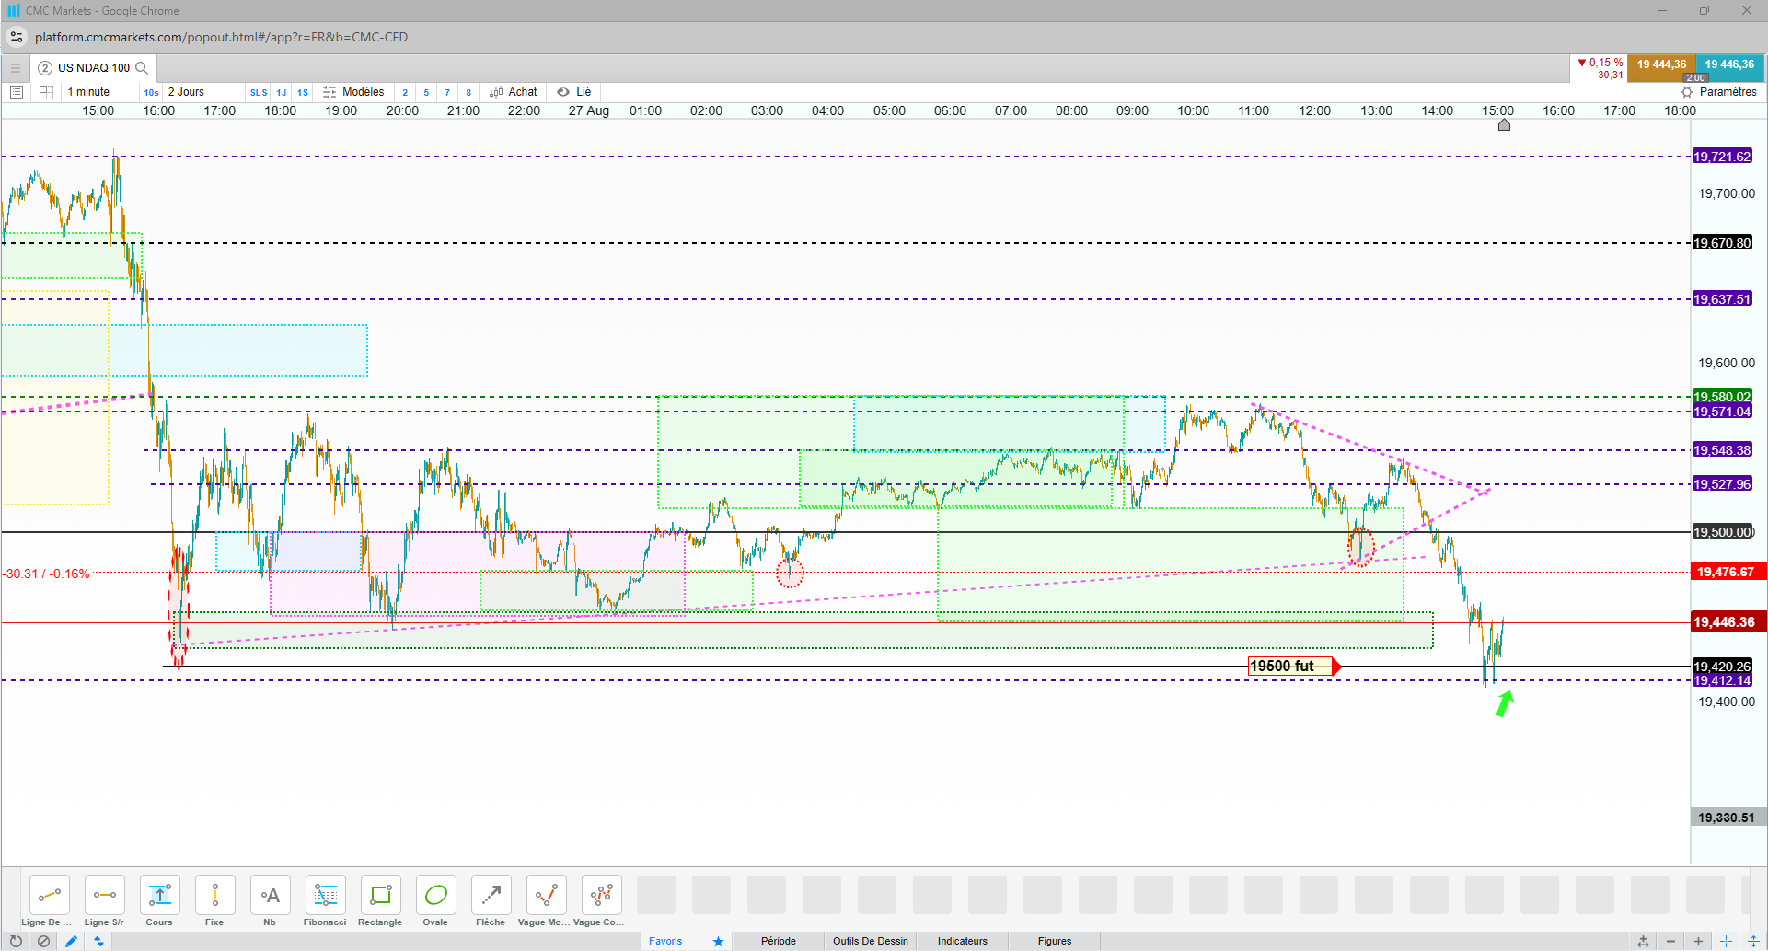Click the green arrow annotation on chart
Viewport: 1768px width, 951px height.
[1505, 704]
